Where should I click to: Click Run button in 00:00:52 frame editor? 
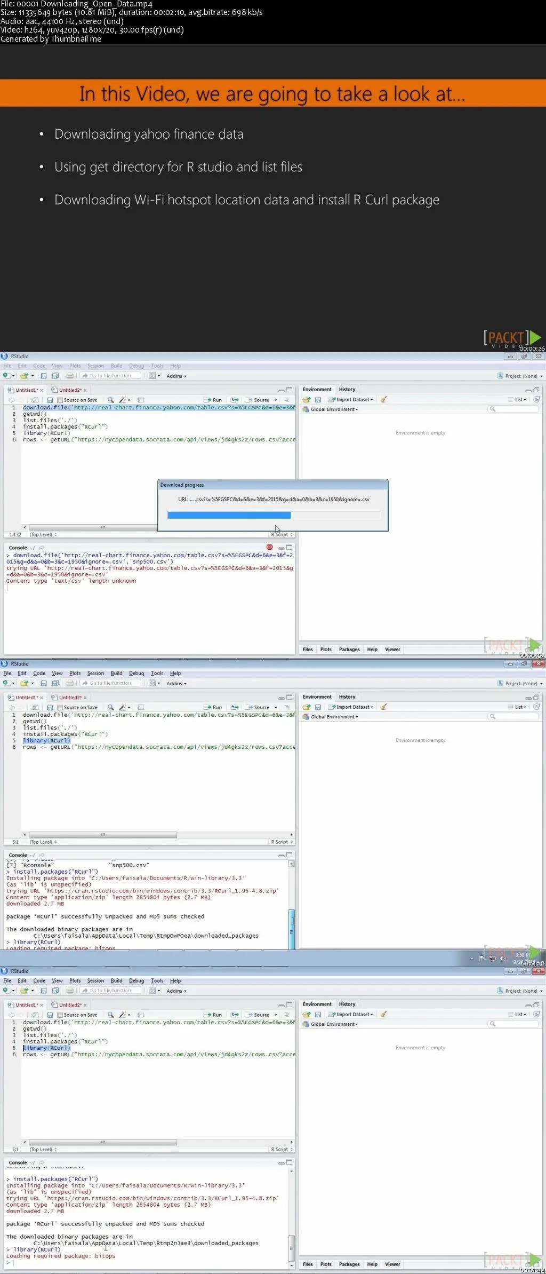213,400
